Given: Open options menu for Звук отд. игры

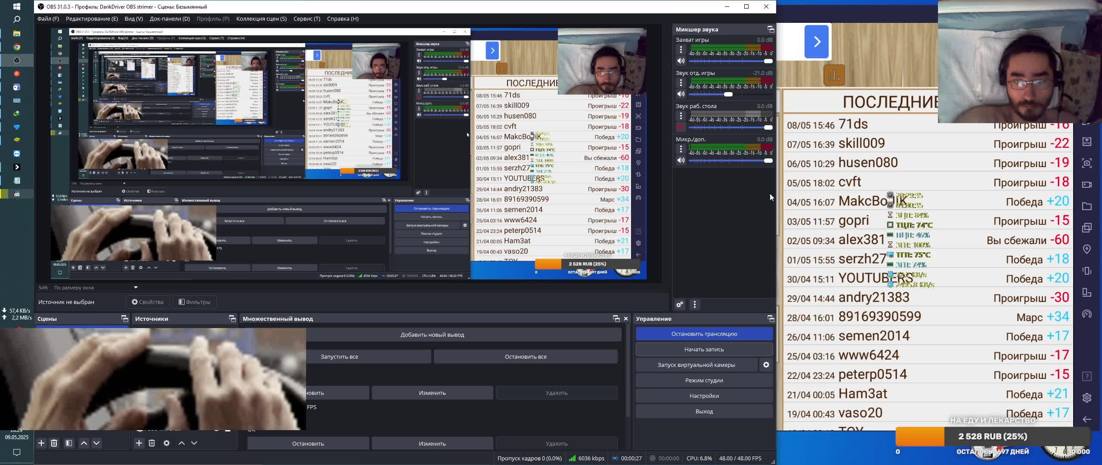Looking at the screenshot, I should [x=681, y=82].
